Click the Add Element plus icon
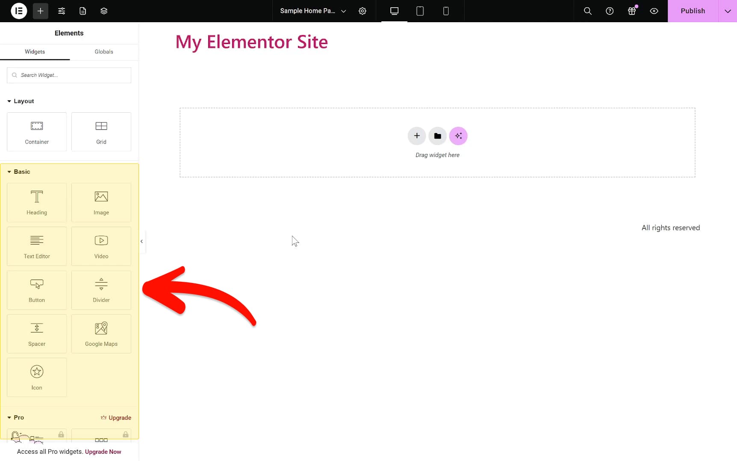Image resolution: width=737 pixels, height=461 pixels. point(40,11)
